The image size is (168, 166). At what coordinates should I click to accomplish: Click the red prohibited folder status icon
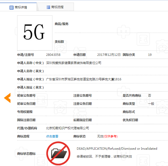point(58,154)
